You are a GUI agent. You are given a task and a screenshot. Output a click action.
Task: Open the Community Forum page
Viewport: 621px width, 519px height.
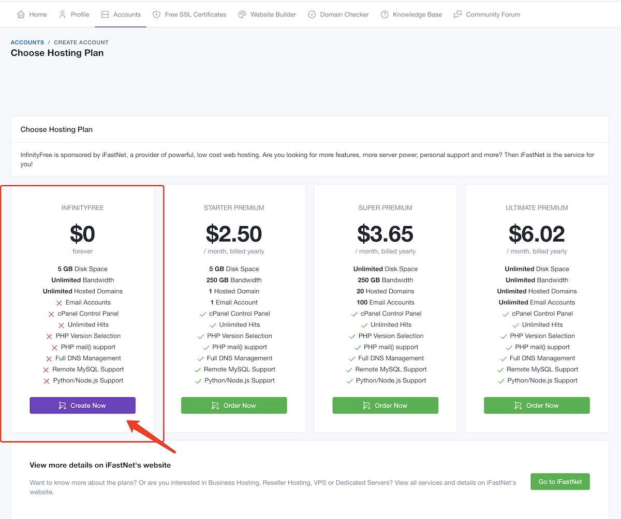point(493,14)
